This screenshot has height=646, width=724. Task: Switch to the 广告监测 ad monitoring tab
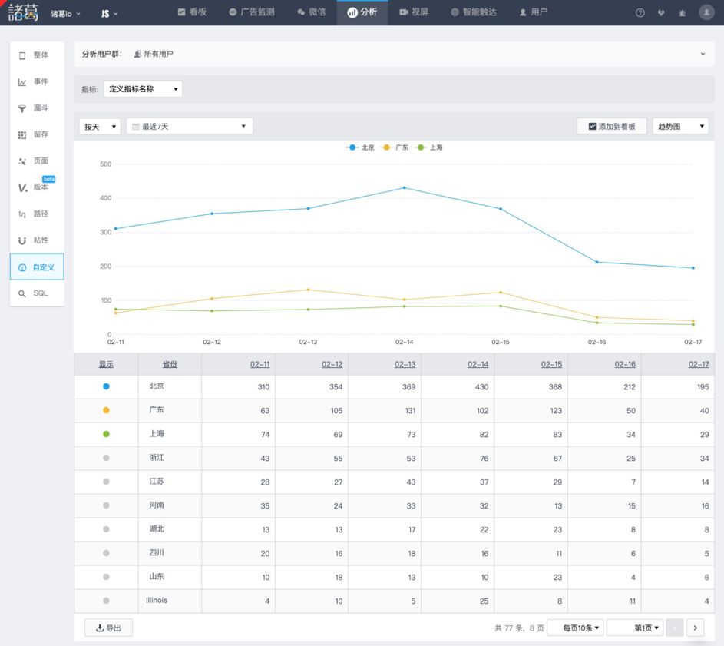(252, 12)
